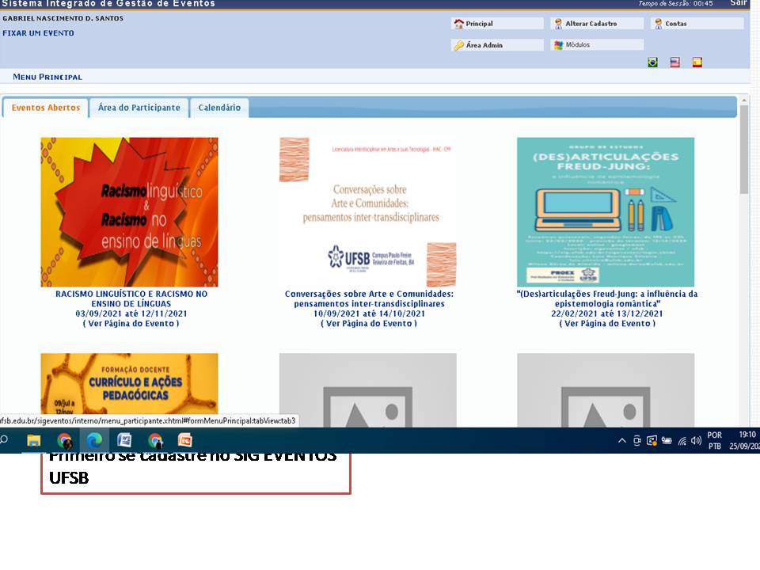Click the page scrollbar thumb
The height and width of the screenshot is (570, 760).
pos(744,149)
